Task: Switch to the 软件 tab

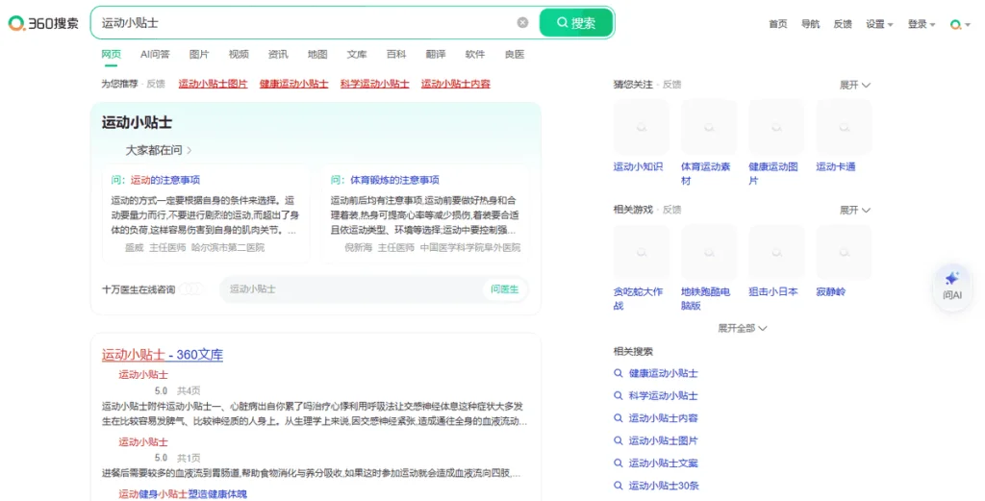Action: coord(475,55)
